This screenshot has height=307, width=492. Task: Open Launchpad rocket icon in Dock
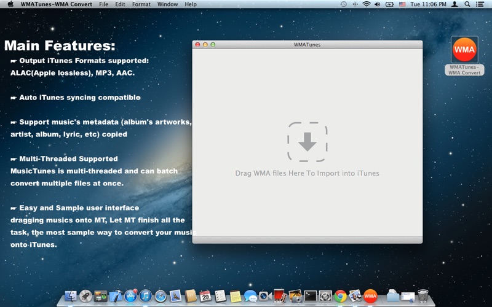click(x=85, y=296)
